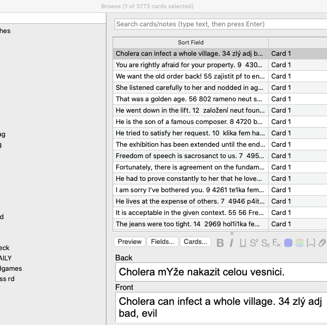Image resolution: width=327 pixels, height=325 pixels.
Task: Toggle italic text formatting
Action: 232,243
